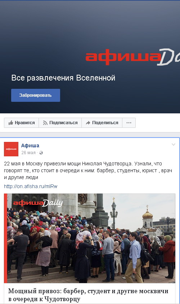
Task: Share the page using Поделиться
Action: (x=102, y=123)
